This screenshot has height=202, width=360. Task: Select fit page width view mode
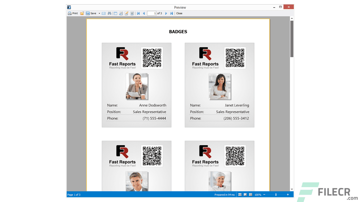point(240,194)
